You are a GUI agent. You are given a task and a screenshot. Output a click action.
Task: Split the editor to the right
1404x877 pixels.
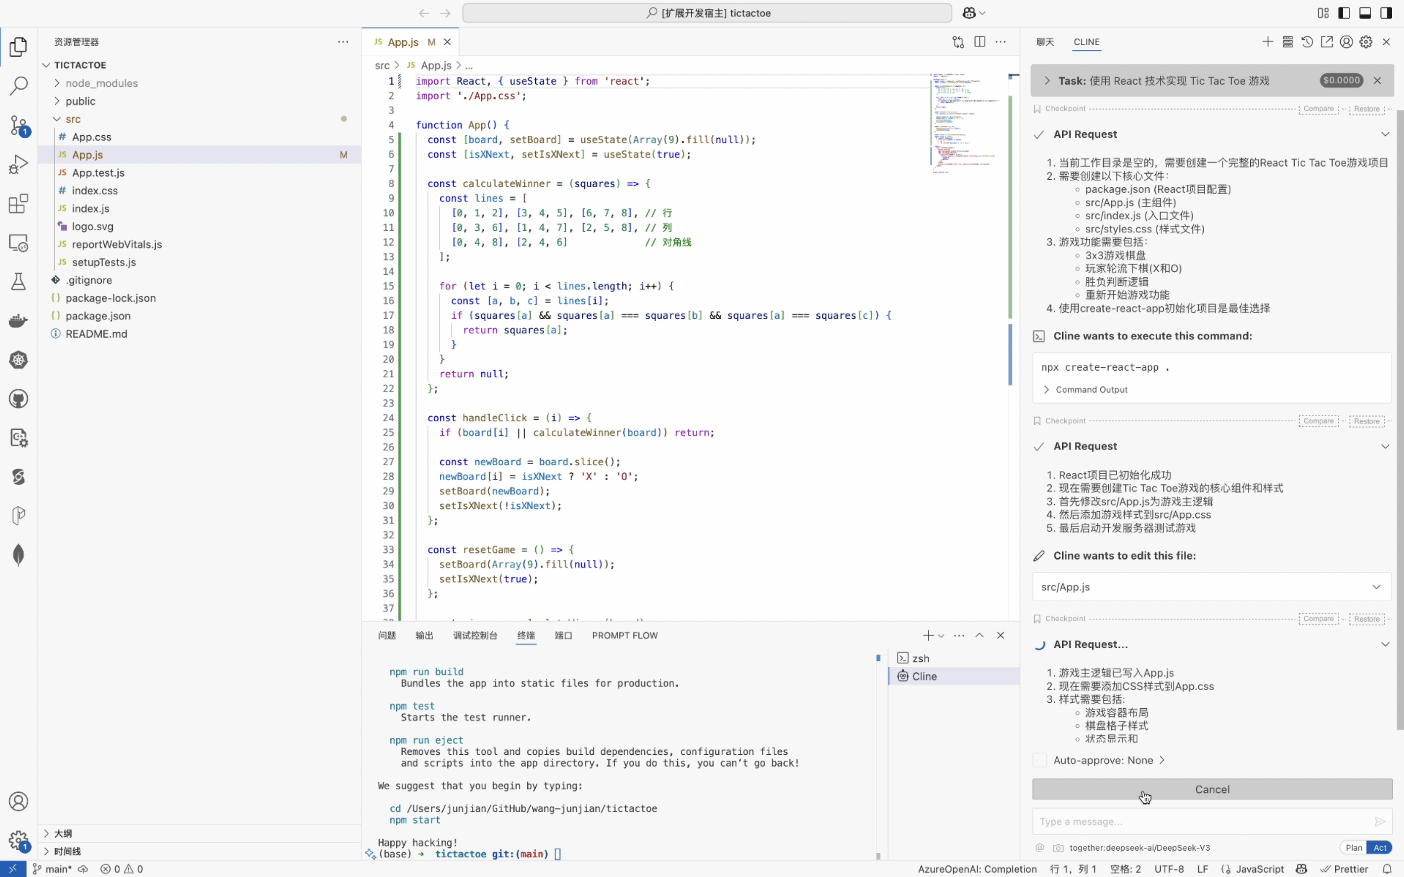click(980, 42)
